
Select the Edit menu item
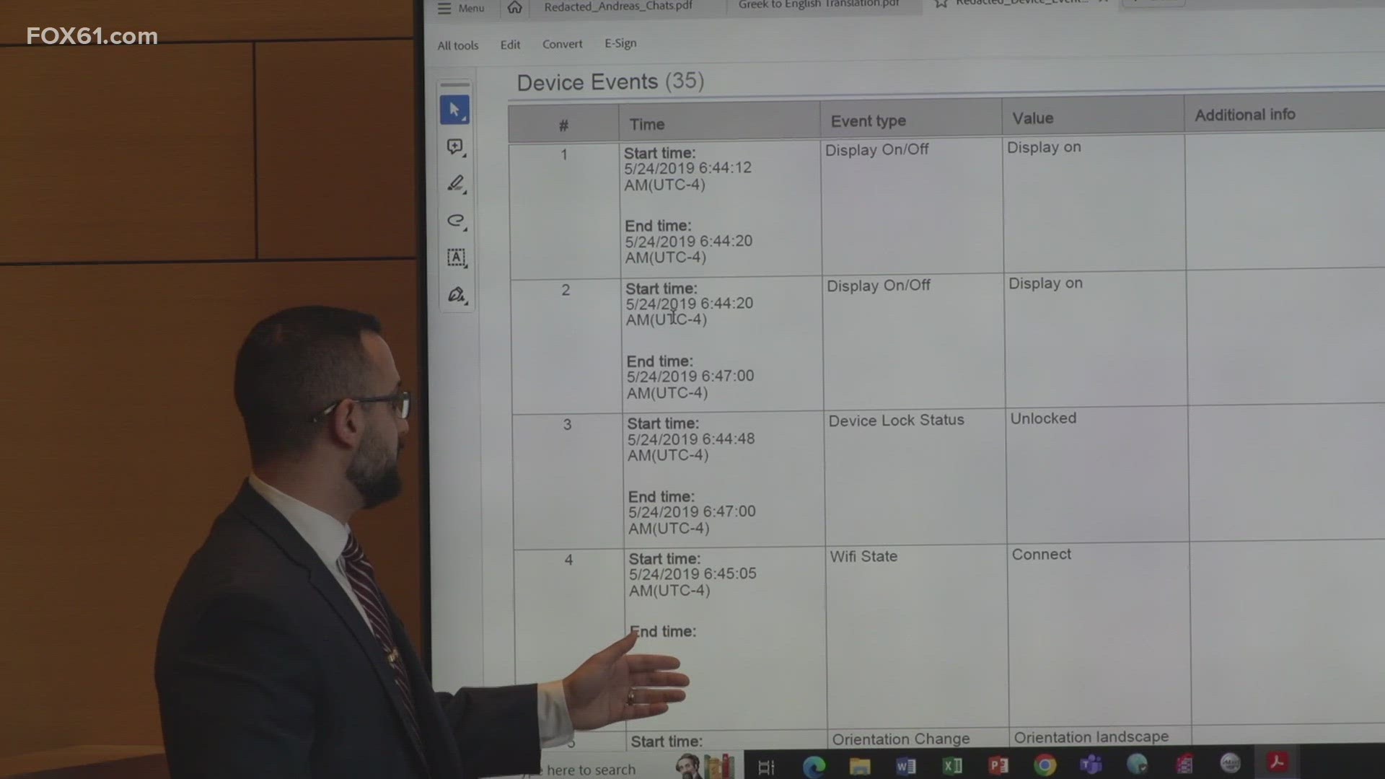(x=511, y=44)
